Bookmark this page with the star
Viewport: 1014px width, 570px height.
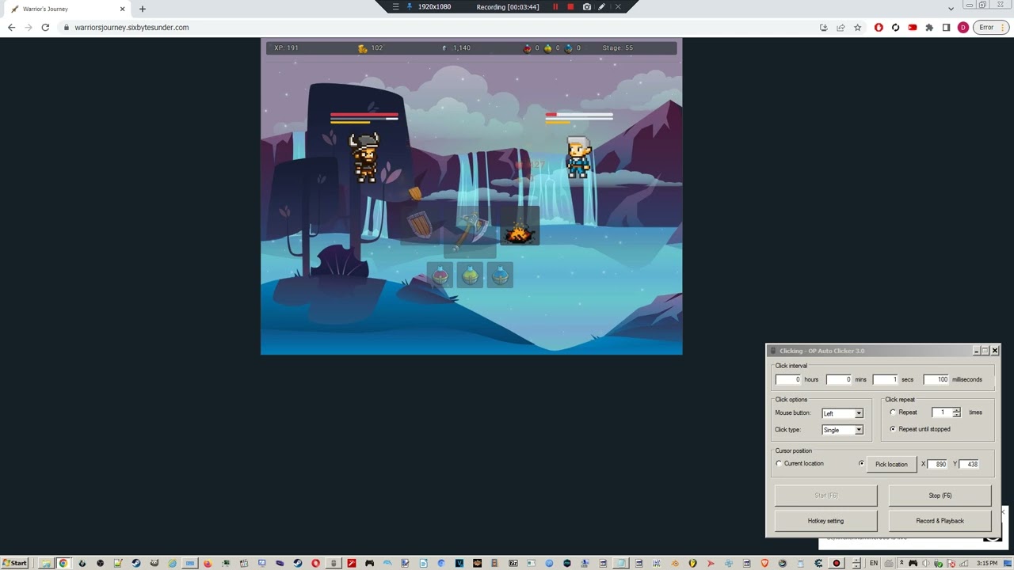pyautogui.click(x=857, y=28)
